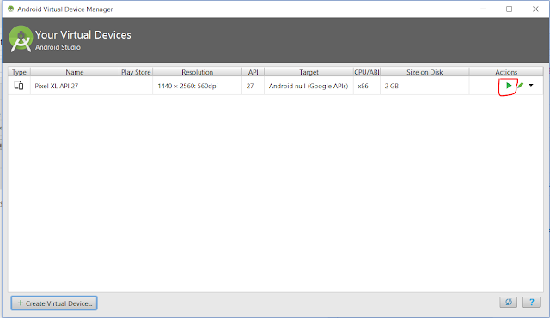
Task: Sort by Size on Disk column header
Action: [x=425, y=72]
